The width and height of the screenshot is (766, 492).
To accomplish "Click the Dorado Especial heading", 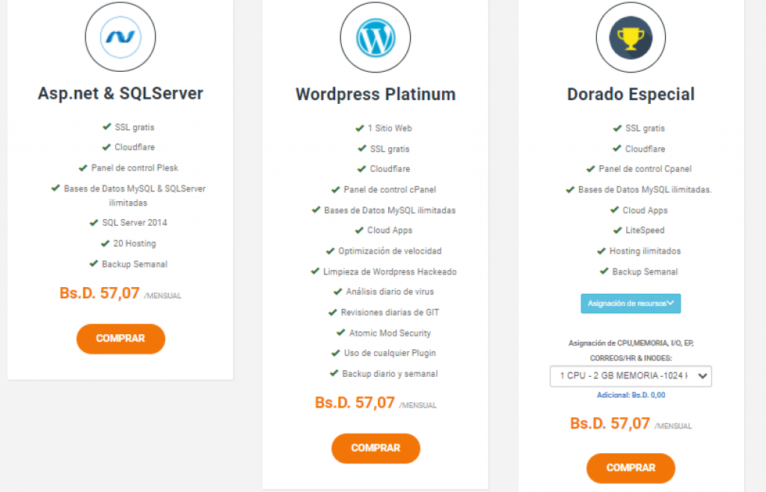I will click(631, 94).
